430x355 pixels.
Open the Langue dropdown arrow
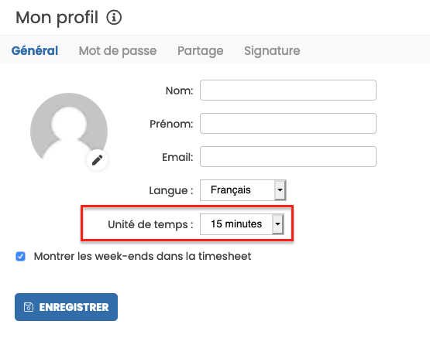[x=280, y=190]
